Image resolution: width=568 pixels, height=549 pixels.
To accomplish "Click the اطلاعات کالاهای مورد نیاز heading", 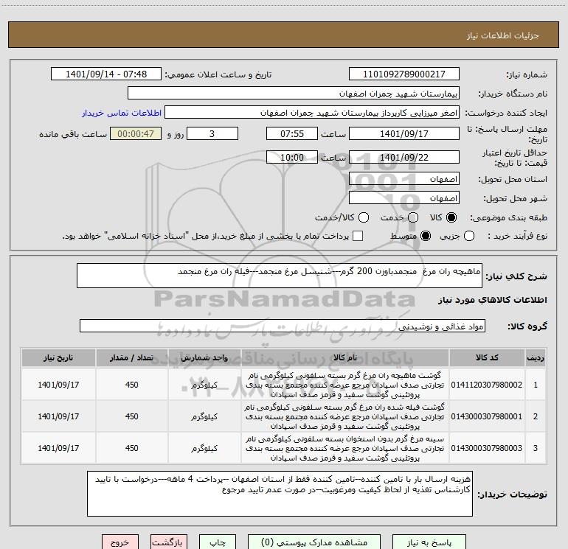I will click(x=492, y=300).
